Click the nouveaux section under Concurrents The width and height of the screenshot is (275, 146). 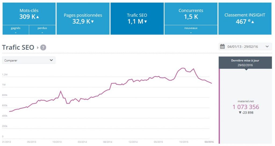[x=191, y=30]
